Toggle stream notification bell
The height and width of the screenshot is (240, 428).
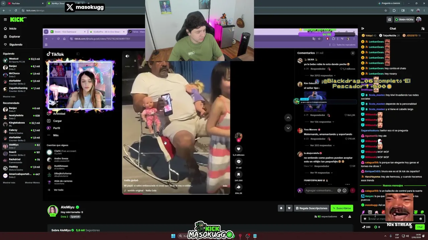click(281, 208)
